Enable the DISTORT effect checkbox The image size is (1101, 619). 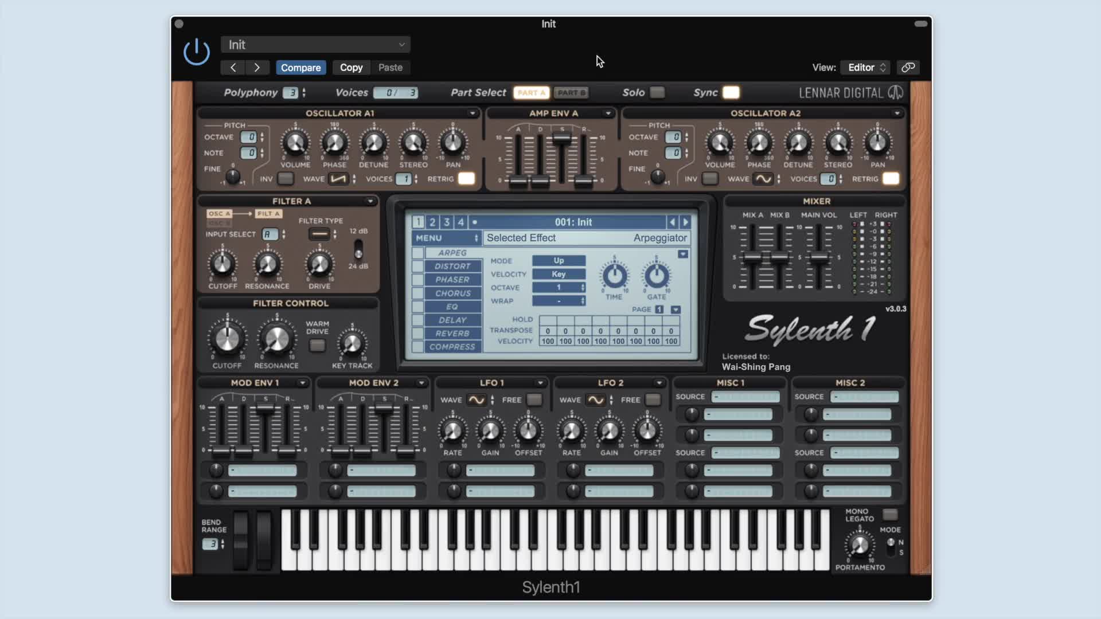point(417,267)
